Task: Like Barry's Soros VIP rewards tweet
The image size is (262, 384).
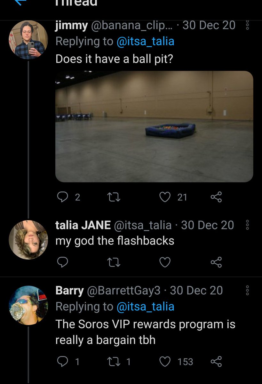Action: 165,362
